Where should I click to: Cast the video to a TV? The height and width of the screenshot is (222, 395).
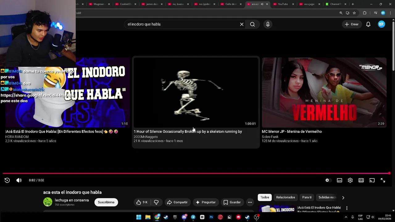(372, 180)
